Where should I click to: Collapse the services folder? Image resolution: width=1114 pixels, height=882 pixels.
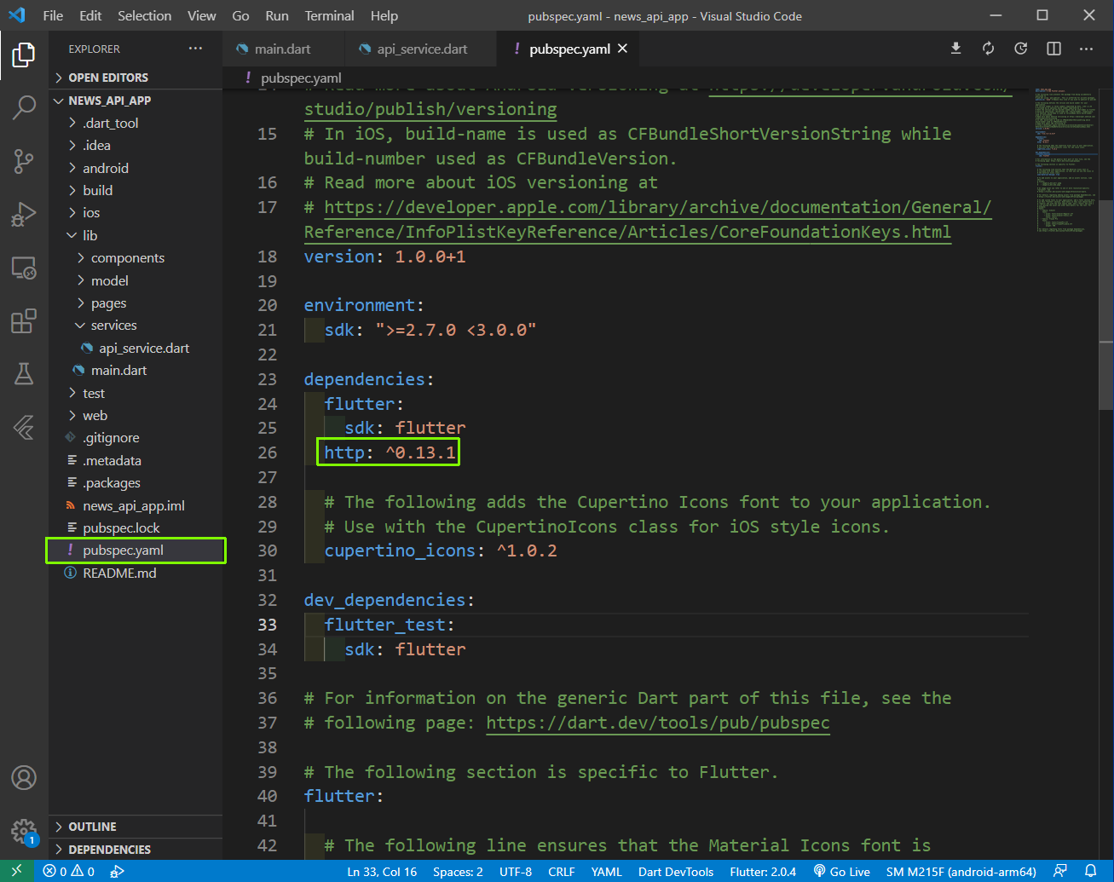point(114,325)
